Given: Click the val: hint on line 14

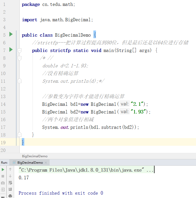Looking at the screenshot, I should click(125, 104).
